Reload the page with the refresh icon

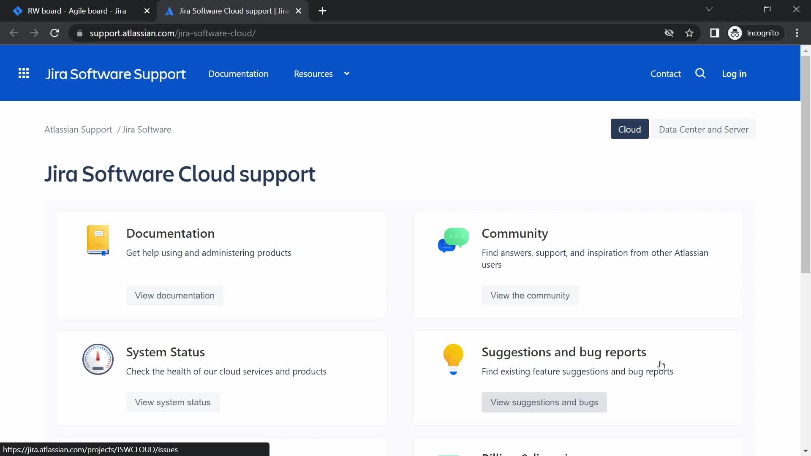pyautogui.click(x=54, y=33)
